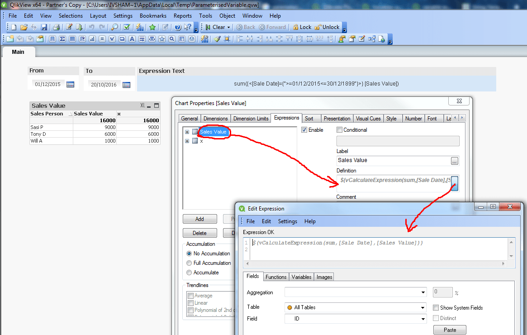Open Edit Script toolbar icon
Screen dimensions: 527x335
(69, 27)
